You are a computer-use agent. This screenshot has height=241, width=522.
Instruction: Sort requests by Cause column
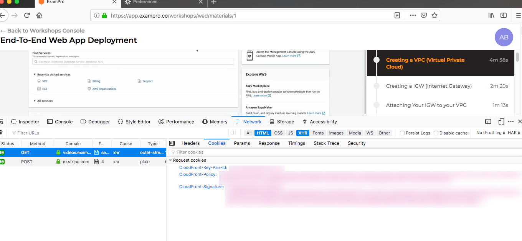[x=126, y=144]
